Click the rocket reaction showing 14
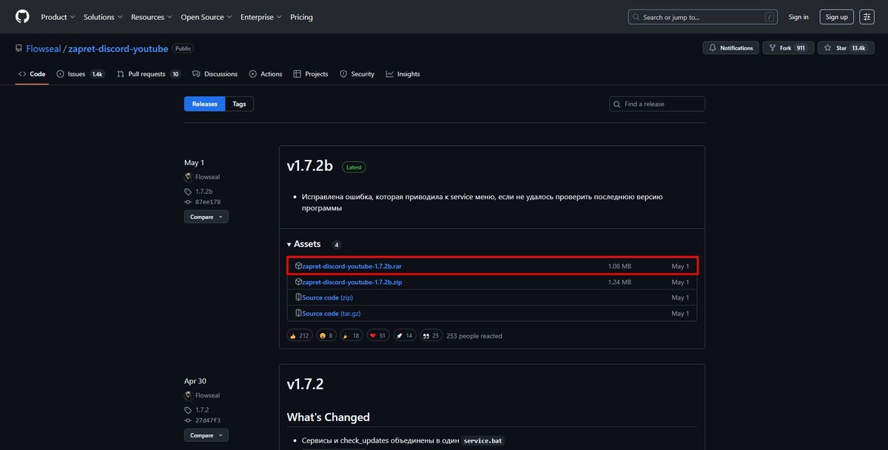Screen dimensions: 888x450 [405, 335]
